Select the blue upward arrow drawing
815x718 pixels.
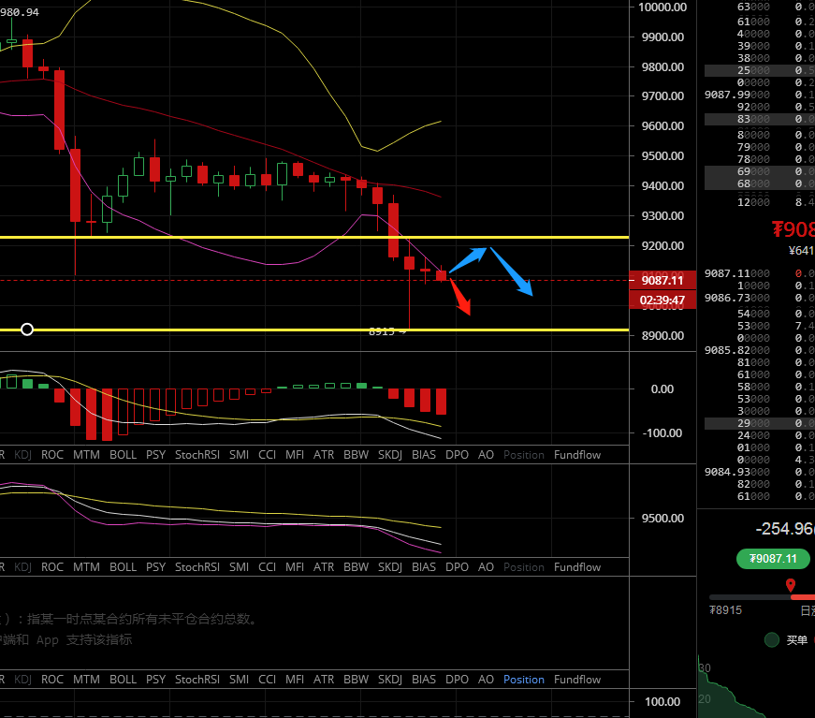(468, 259)
